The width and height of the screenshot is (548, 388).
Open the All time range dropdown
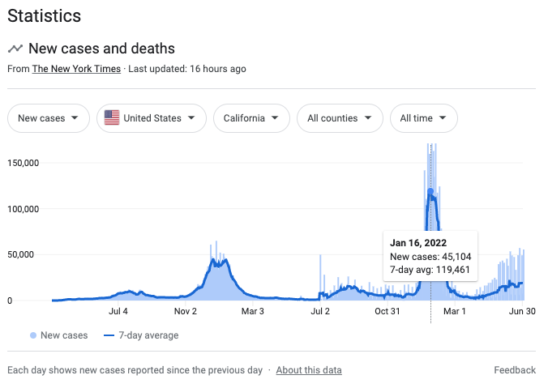pyautogui.click(x=423, y=118)
